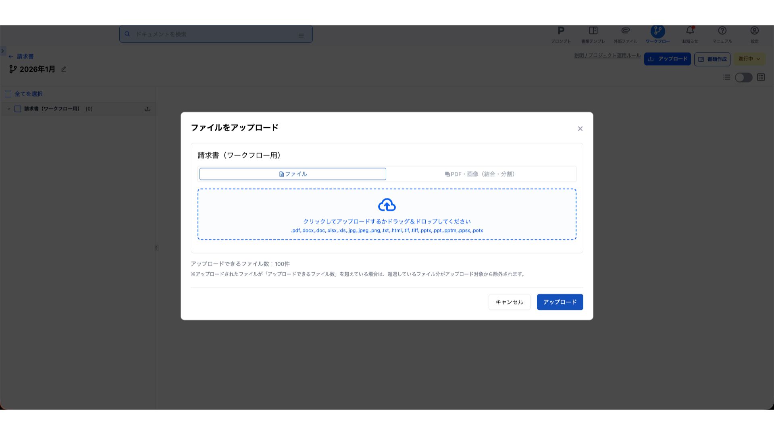
Task: Open the document templates icon
Action: [x=593, y=31]
